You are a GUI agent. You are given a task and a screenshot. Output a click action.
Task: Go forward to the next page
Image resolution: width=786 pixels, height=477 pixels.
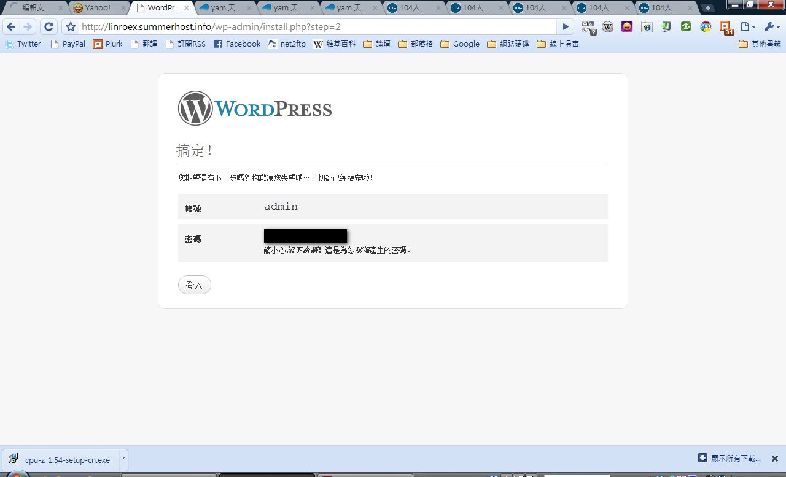28,27
